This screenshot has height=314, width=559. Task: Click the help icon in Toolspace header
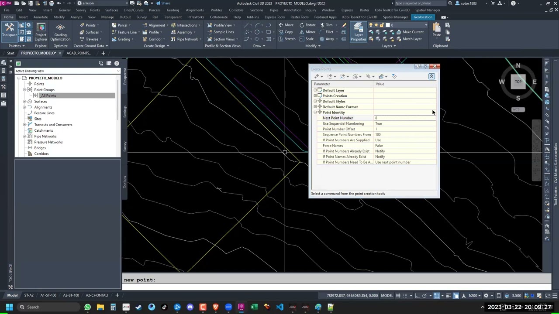pos(117,64)
